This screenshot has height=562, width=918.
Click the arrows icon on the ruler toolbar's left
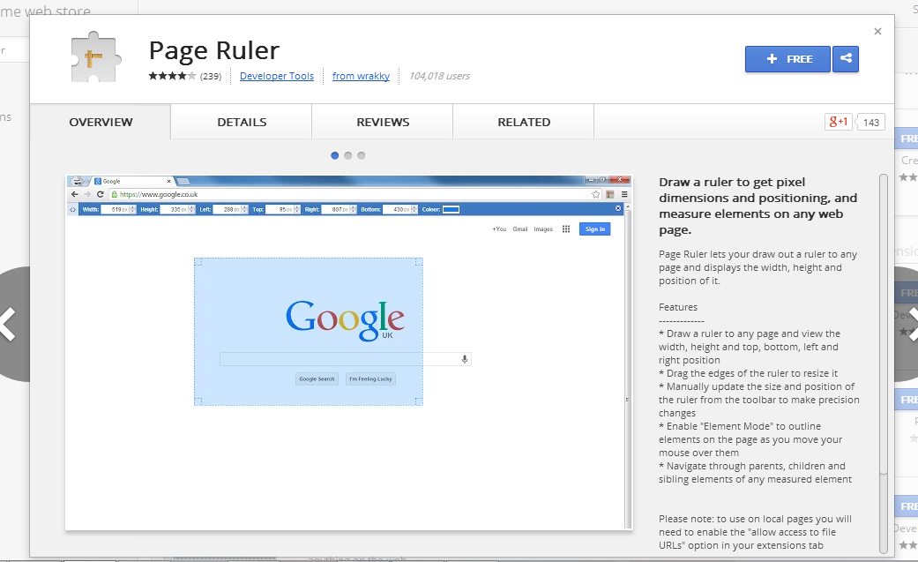click(x=74, y=209)
